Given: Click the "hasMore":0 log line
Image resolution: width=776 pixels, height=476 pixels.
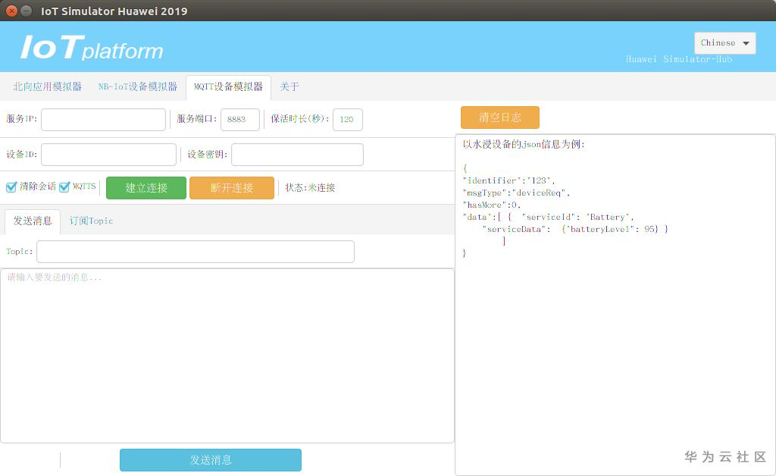Looking at the screenshot, I should (491, 205).
